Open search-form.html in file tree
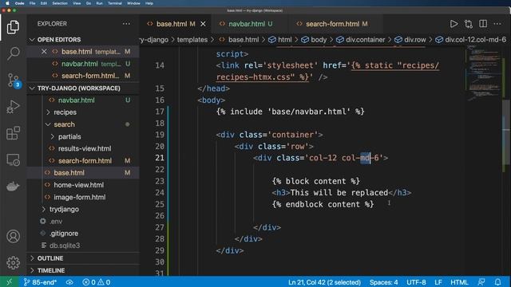The height and width of the screenshot is (287, 511). point(85,161)
